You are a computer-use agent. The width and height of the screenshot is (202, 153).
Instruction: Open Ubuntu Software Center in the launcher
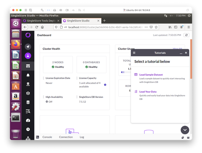[16, 86]
